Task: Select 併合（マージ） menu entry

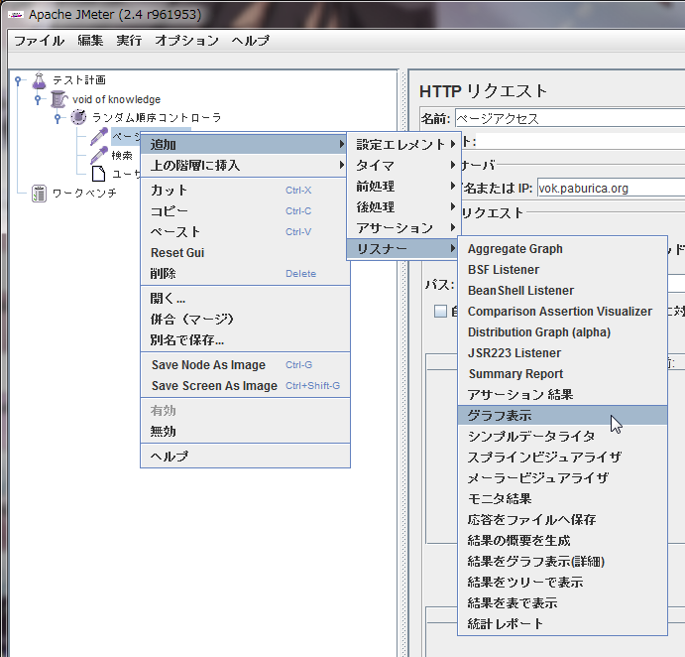Action: click(x=245, y=320)
